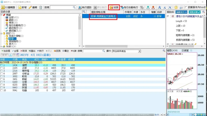Open the yellow question mark help icon
The height and width of the screenshot is (116, 207).
click(x=176, y=7)
